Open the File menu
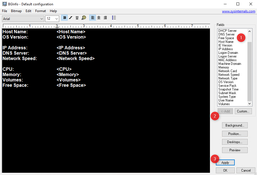Screen dimensions: 257x175 tap(5, 11)
